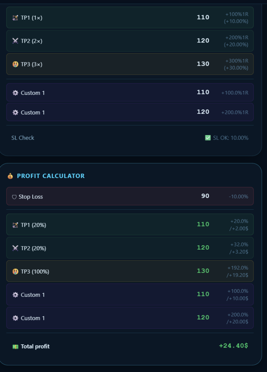Click the TP3 (3×) target row price 130
The width and height of the screenshot is (267, 372).
203,64
